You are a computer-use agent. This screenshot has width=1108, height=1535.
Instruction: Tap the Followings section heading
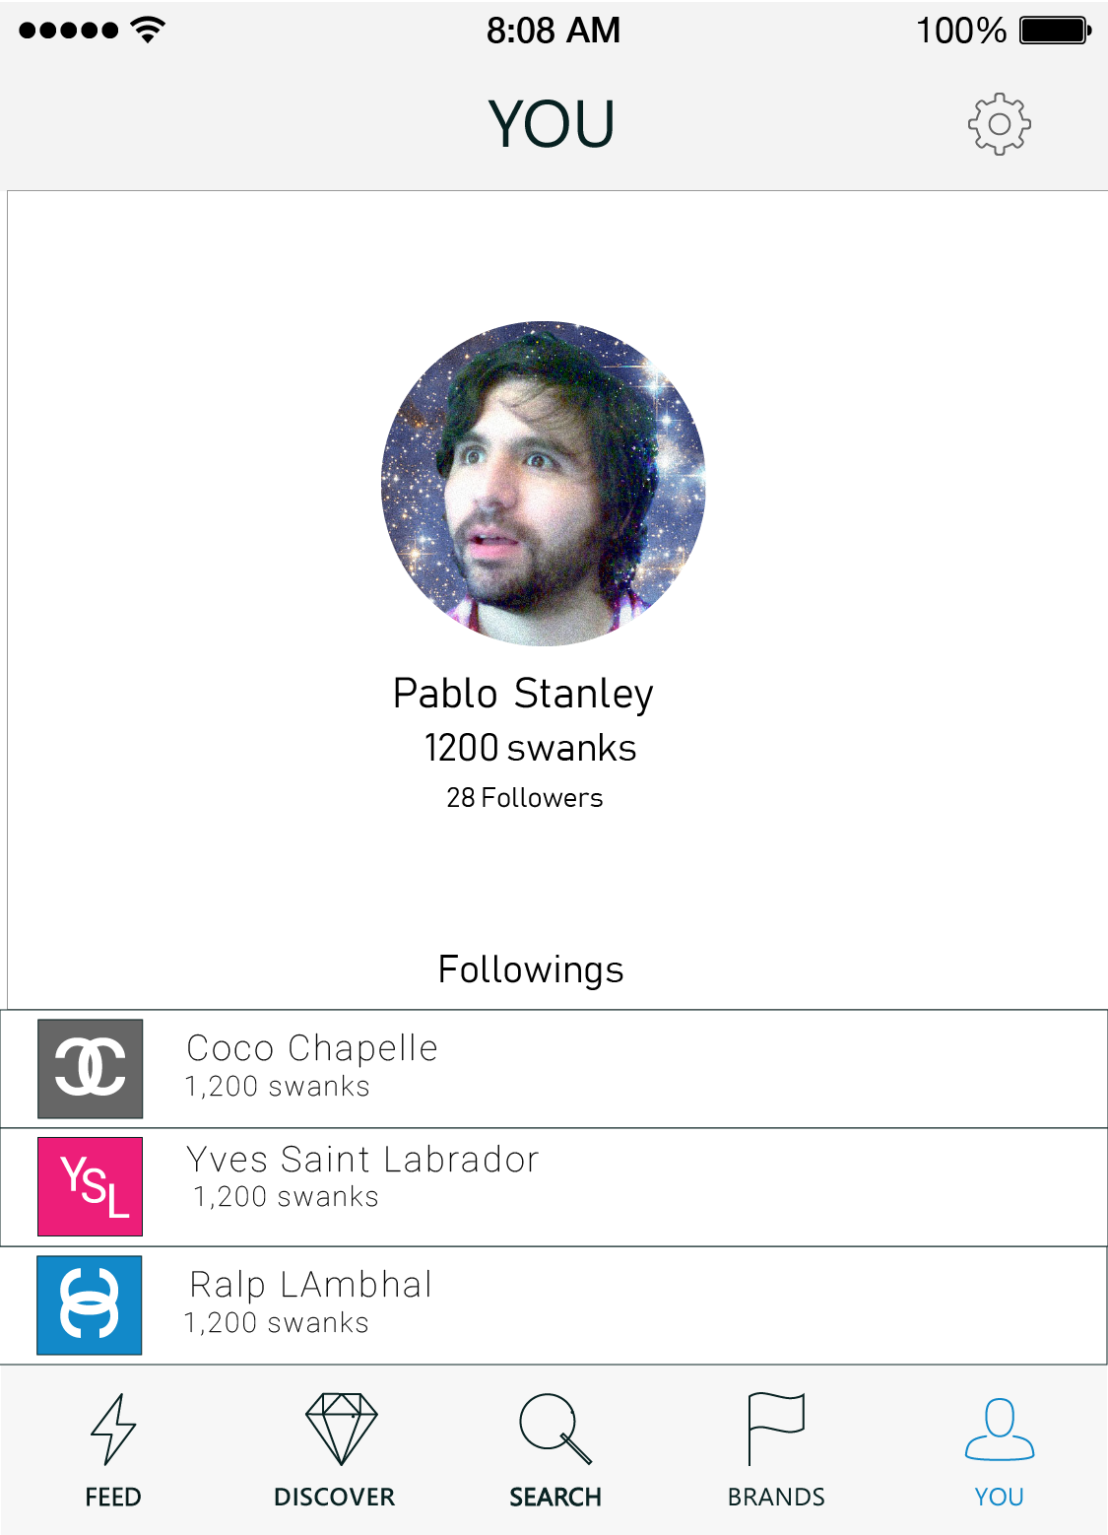(x=531, y=969)
